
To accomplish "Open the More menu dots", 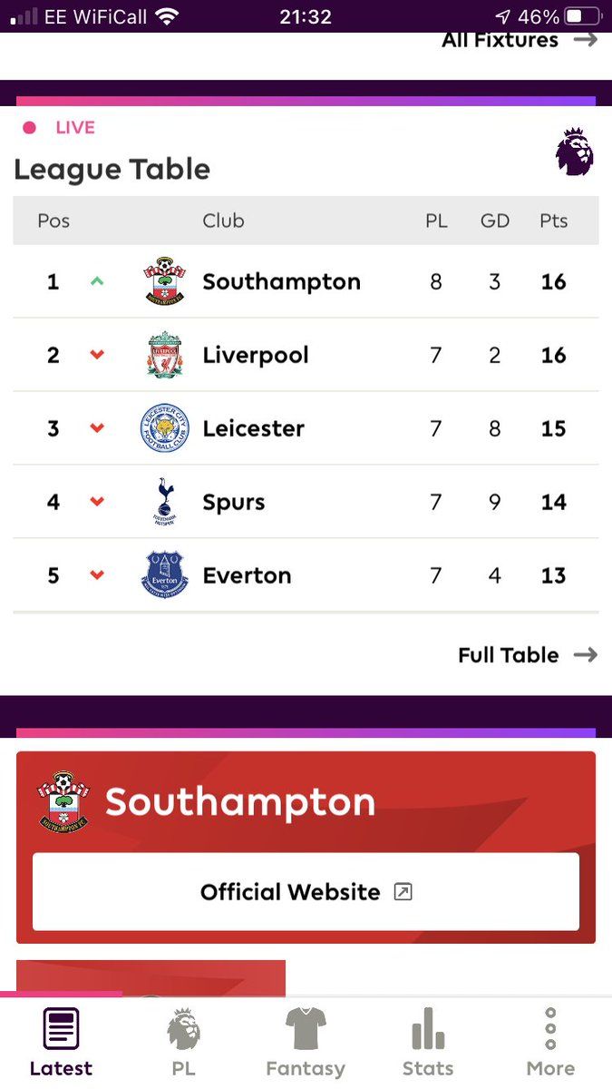I will [x=550, y=1042].
